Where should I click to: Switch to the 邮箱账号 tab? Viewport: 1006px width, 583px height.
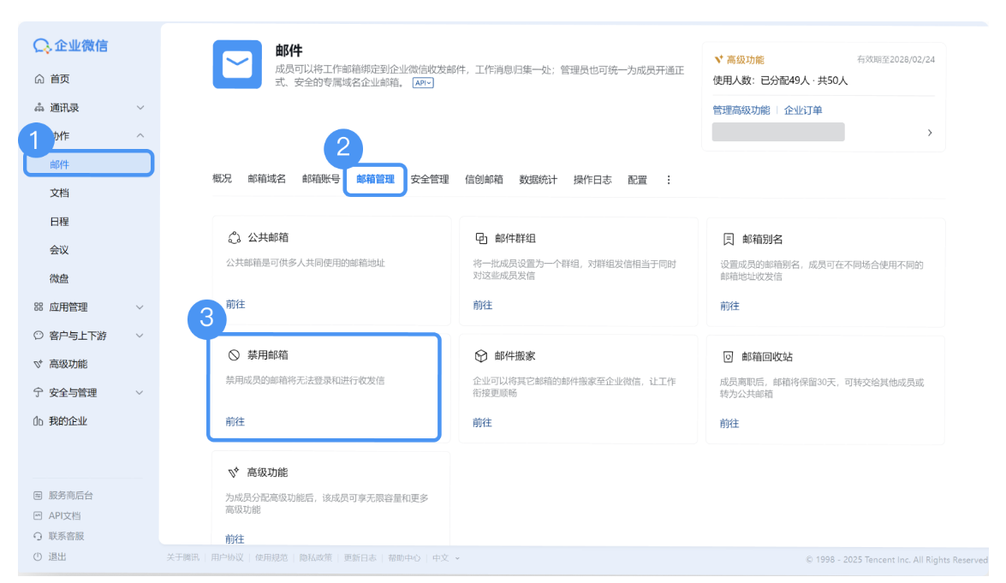(321, 178)
